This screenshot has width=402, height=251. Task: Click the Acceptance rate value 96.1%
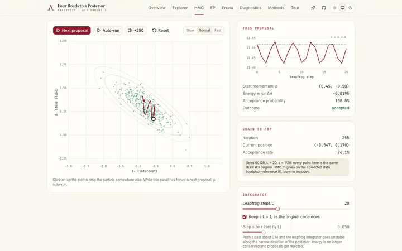pos(343,152)
